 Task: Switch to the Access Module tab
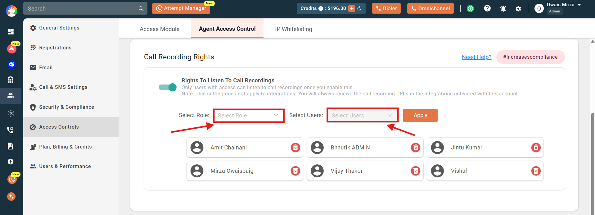click(x=160, y=29)
